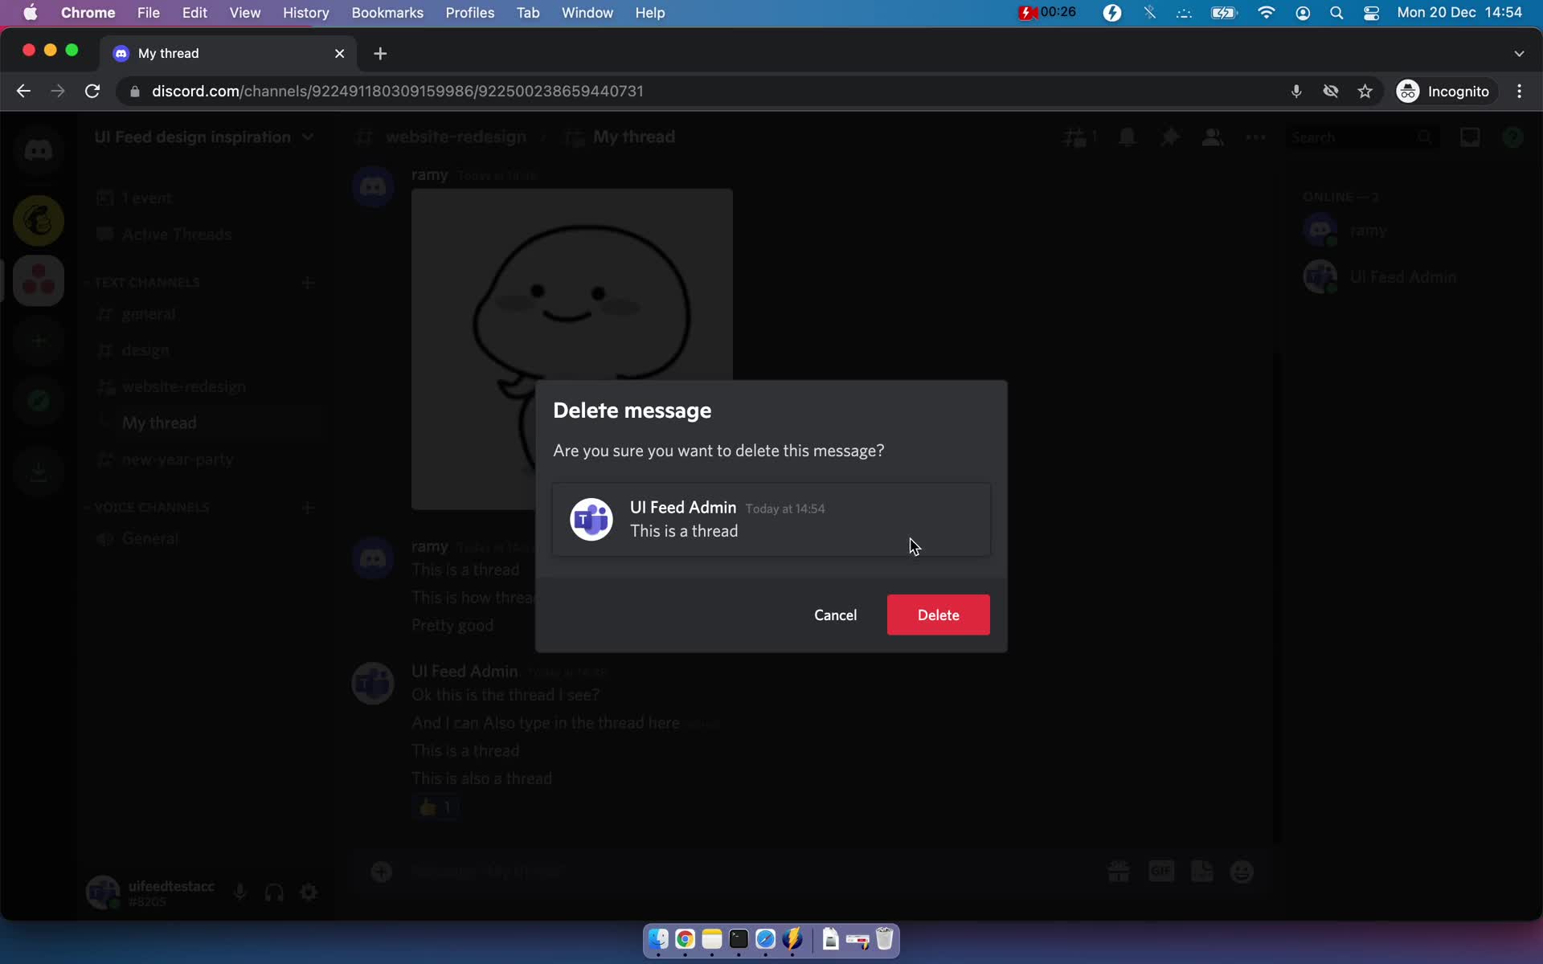1543x964 pixels.
Task: Explore public servers compass icon
Action: pos(38,401)
